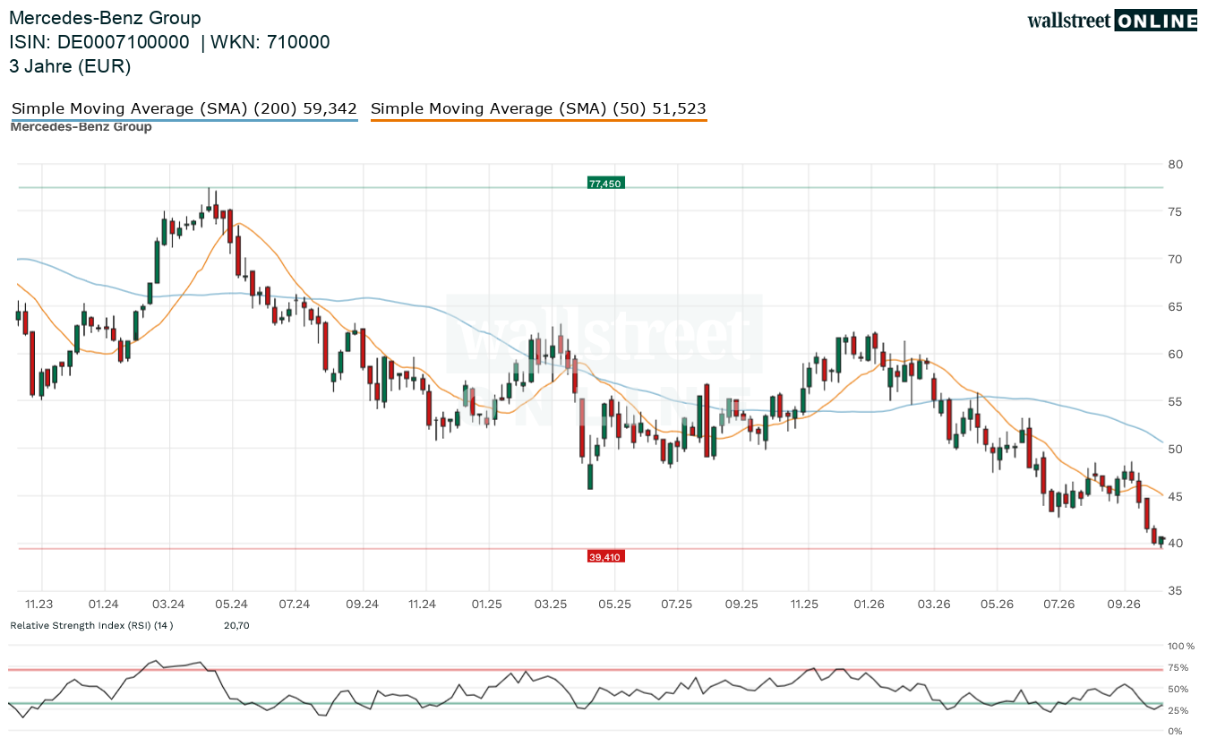Select the 09.24 date axis label
The image size is (1208, 755).
(x=361, y=605)
